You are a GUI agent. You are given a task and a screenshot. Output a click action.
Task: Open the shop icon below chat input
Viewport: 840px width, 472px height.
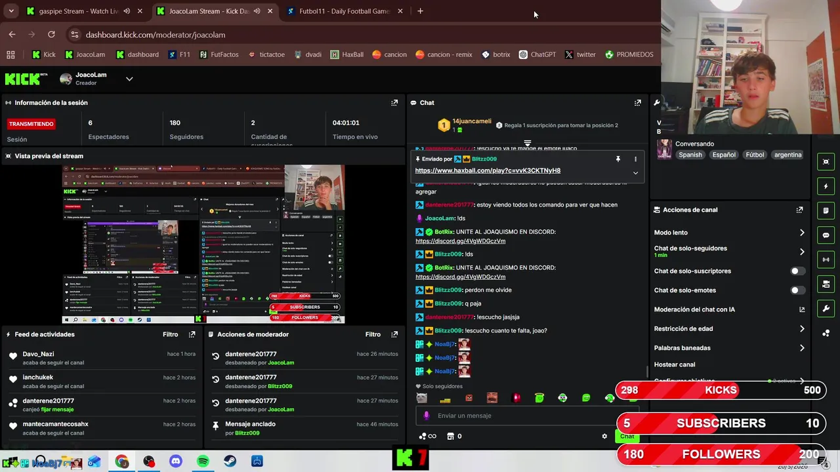[450, 436]
